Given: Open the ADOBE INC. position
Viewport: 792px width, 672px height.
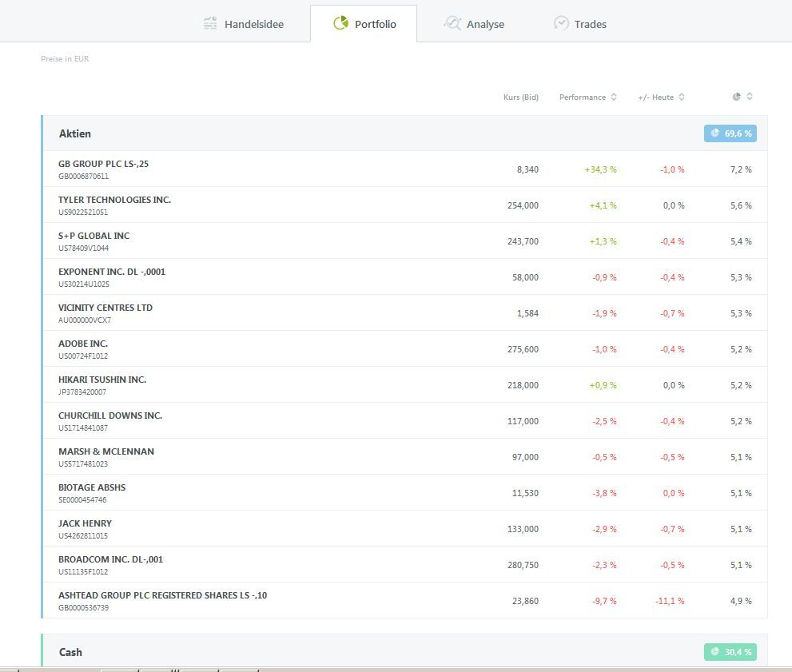Looking at the screenshot, I should 83,344.
